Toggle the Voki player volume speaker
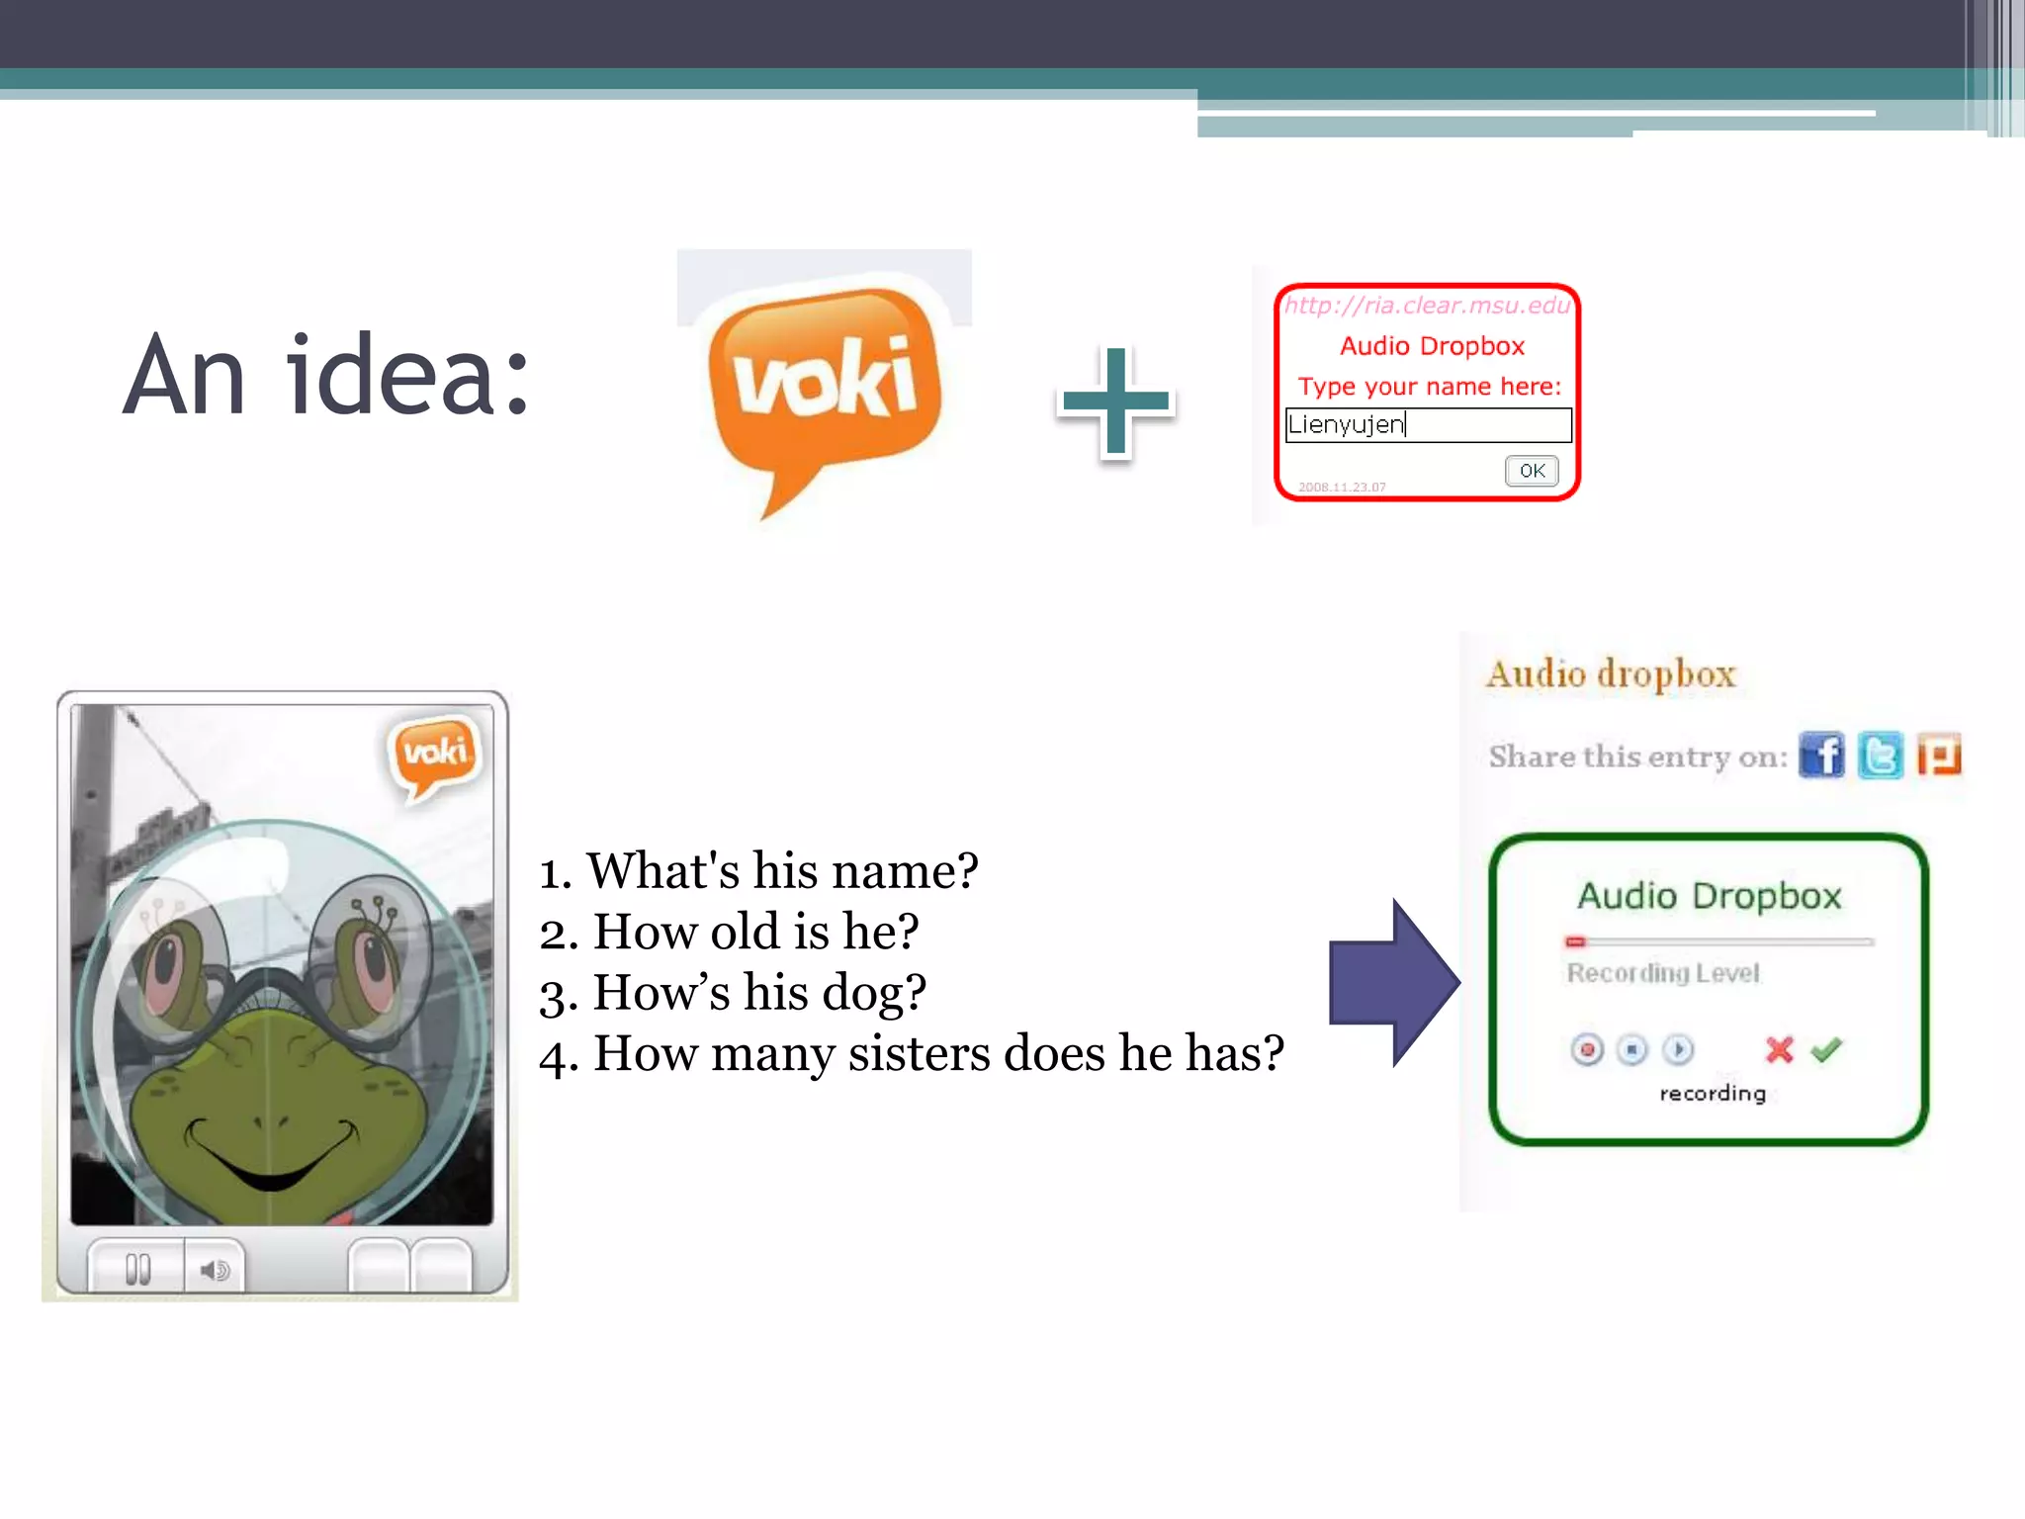The width and height of the screenshot is (2025, 1519). coord(215,1269)
